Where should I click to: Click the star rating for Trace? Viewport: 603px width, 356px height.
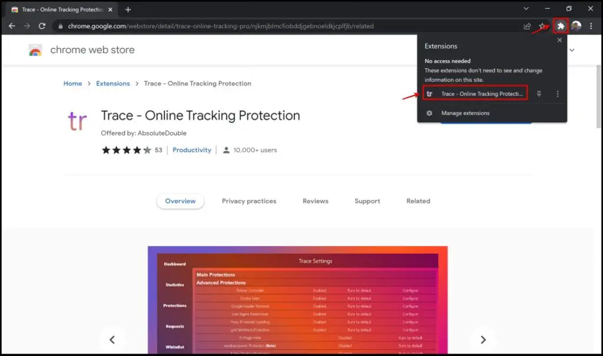(x=127, y=150)
